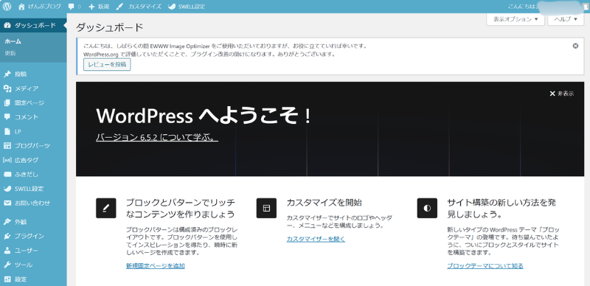Open the メディア menu label
The width and height of the screenshot is (590, 286).
tap(27, 88)
